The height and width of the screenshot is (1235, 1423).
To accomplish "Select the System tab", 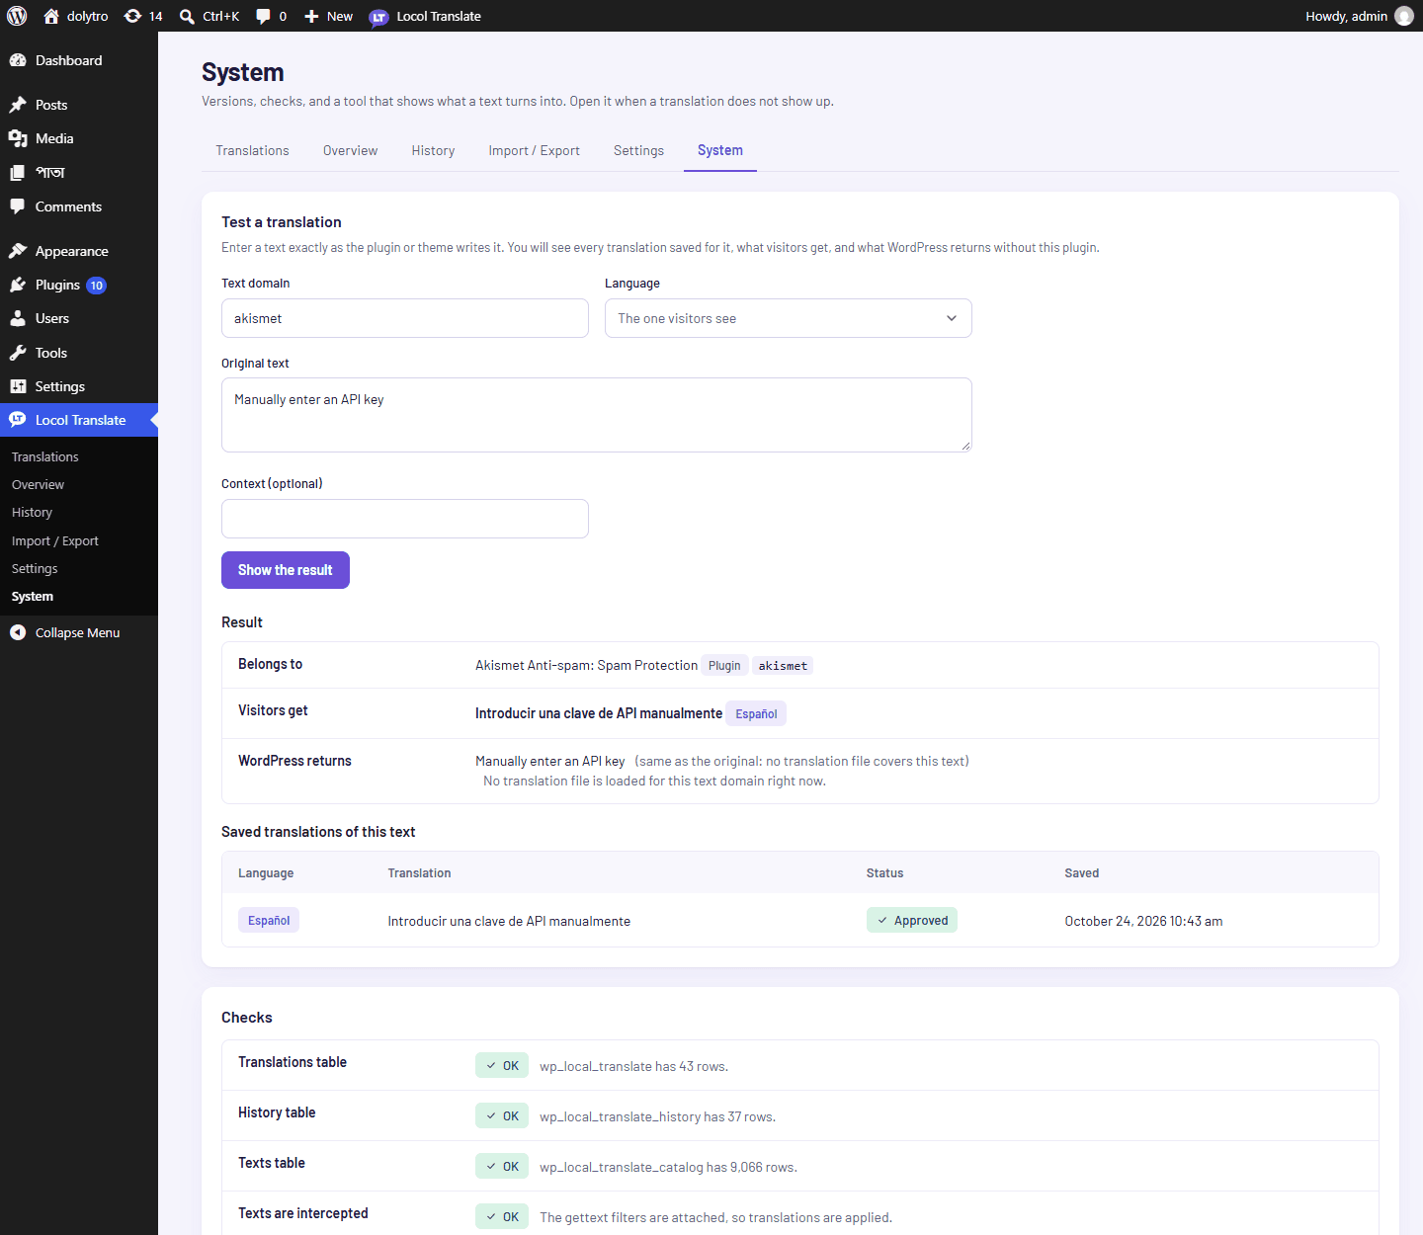I will coord(720,150).
